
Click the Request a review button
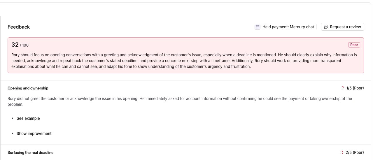[343, 27]
